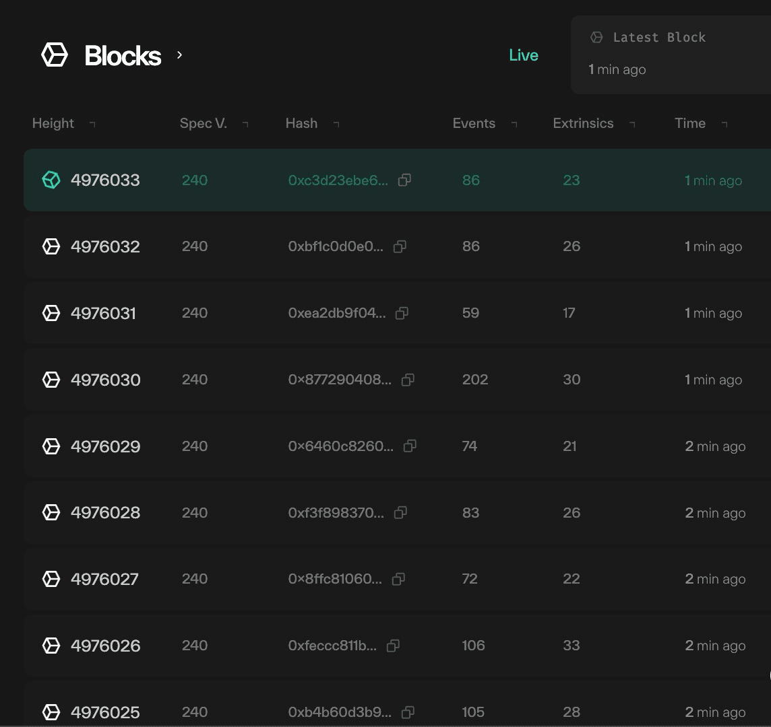
Task: Select extrinsics count 23 of block 4976033
Action: point(572,180)
